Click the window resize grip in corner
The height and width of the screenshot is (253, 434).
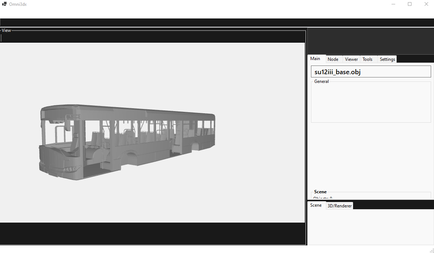point(431,250)
